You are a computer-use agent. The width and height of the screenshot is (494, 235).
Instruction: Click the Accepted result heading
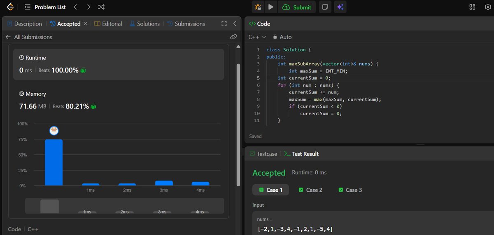269,173
